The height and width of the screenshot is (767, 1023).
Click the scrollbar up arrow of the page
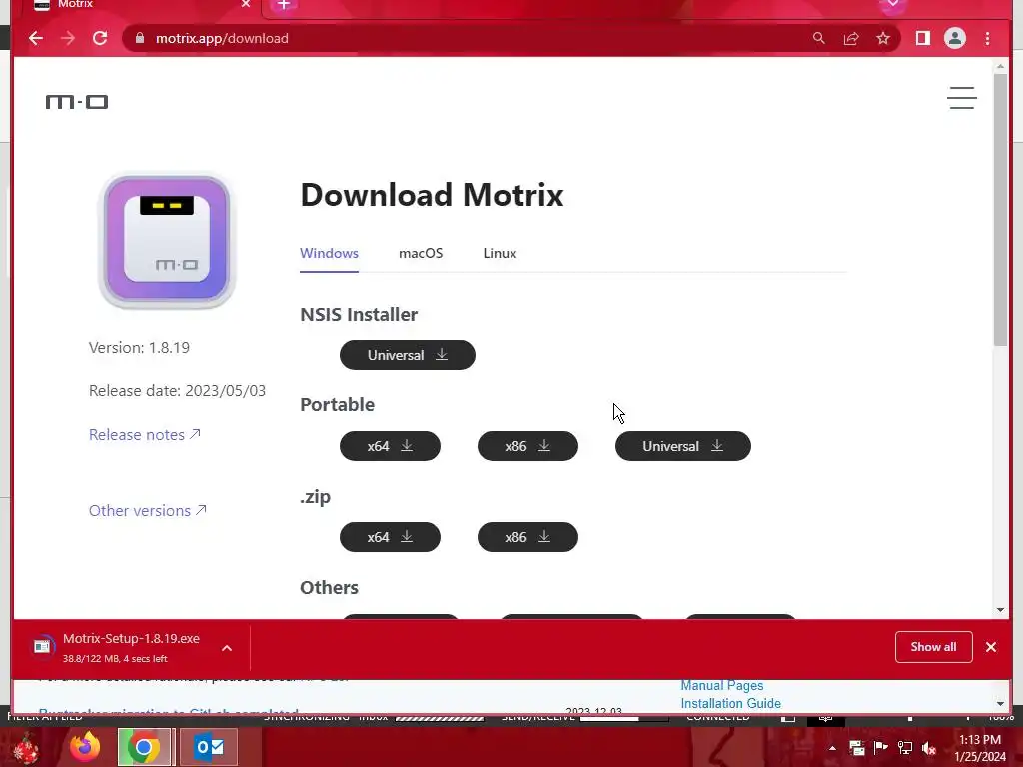(x=1000, y=66)
